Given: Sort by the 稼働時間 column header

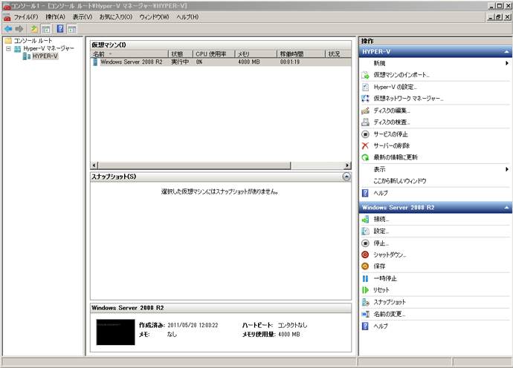Looking at the screenshot, I should [301, 54].
